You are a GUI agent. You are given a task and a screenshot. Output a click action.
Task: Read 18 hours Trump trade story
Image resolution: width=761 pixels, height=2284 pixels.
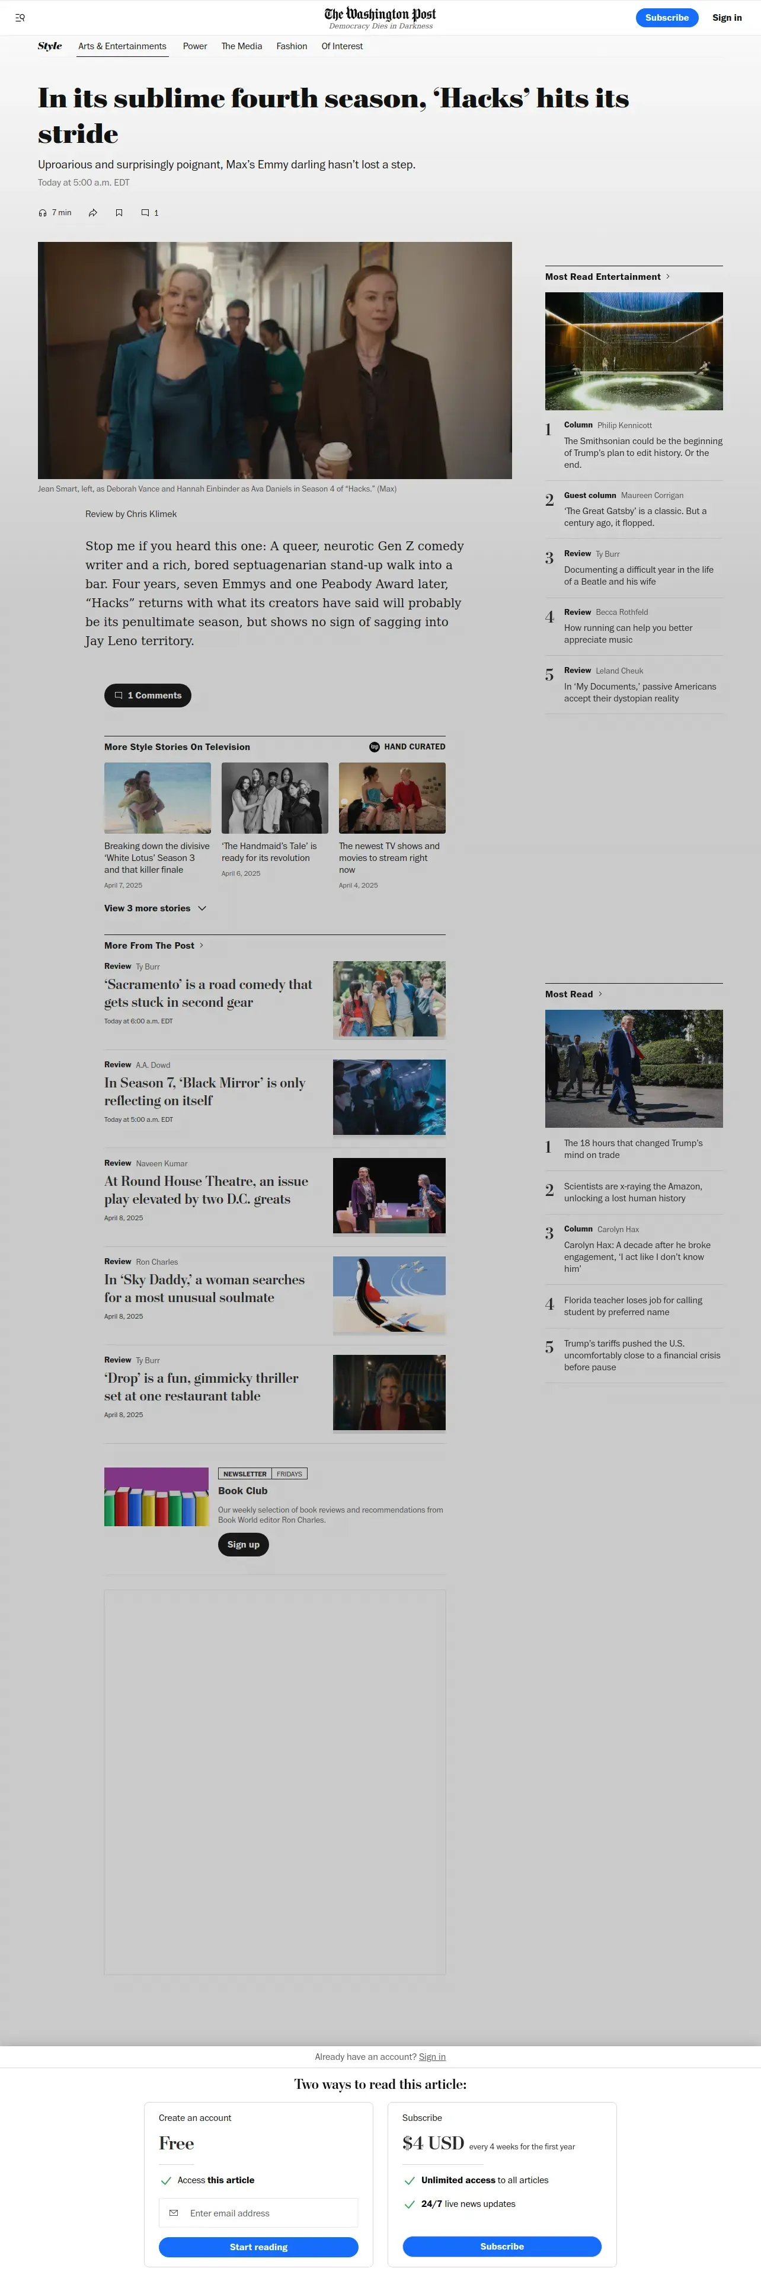coord(634,1149)
